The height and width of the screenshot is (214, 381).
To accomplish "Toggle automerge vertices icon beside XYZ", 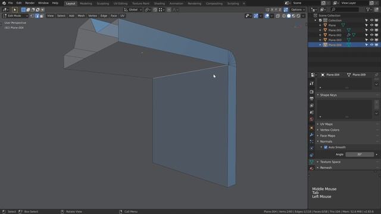I will [286, 10].
